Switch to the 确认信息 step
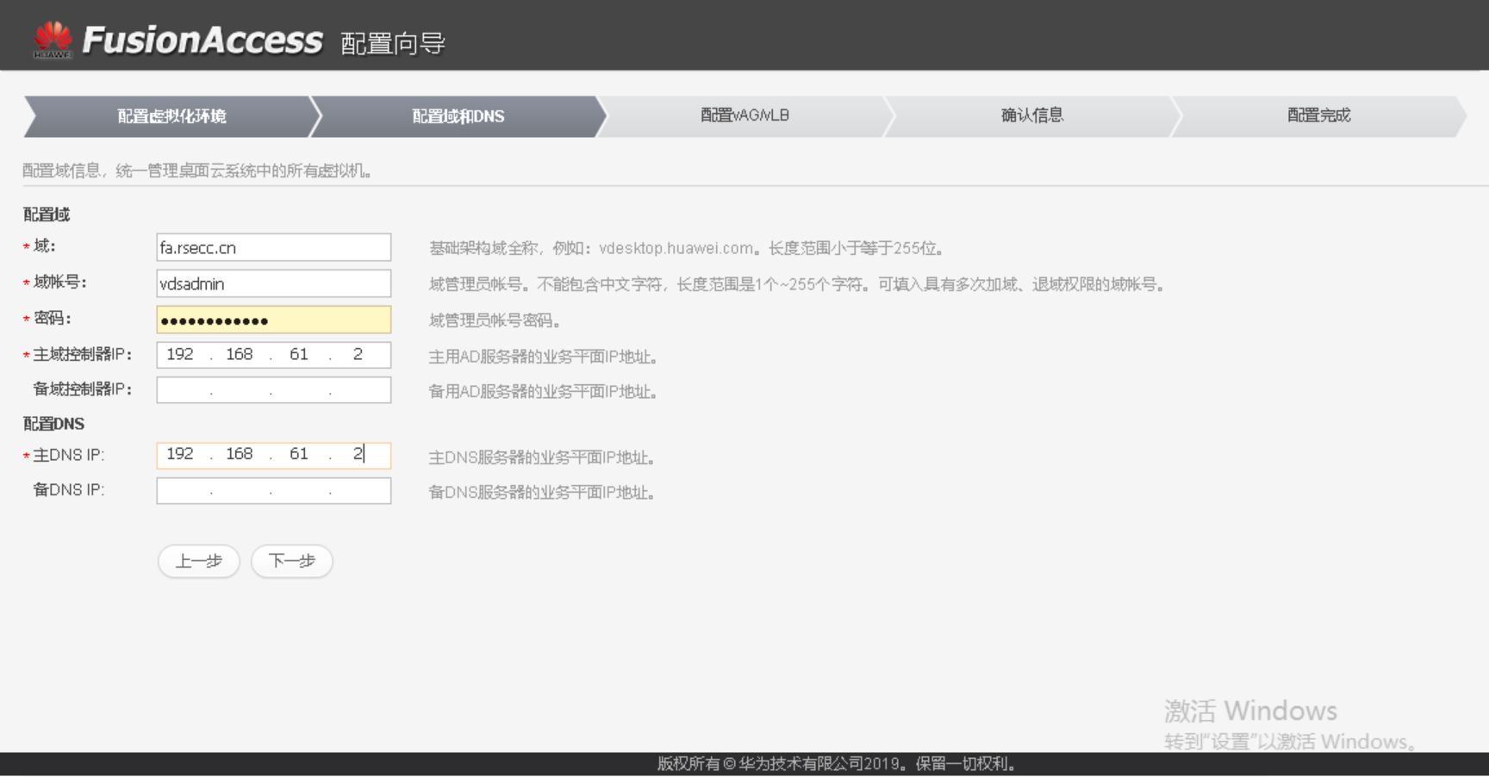 [x=1032, y=113]
